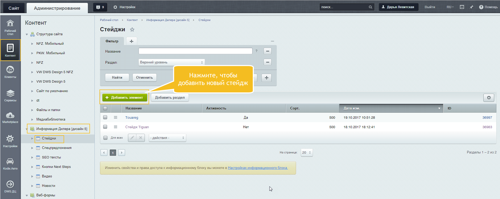Remove the Название filter field
The image size is (500, 199).
click(268, 51)
